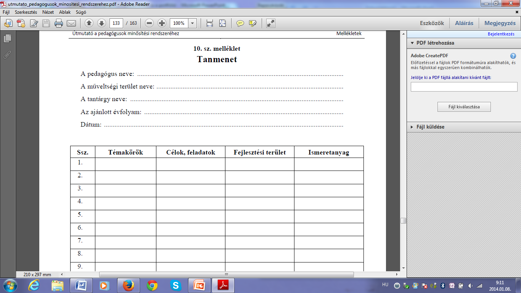The image size is (521, 293).
Task: Click the volume speaker tray icon
Action: [470, 285]
